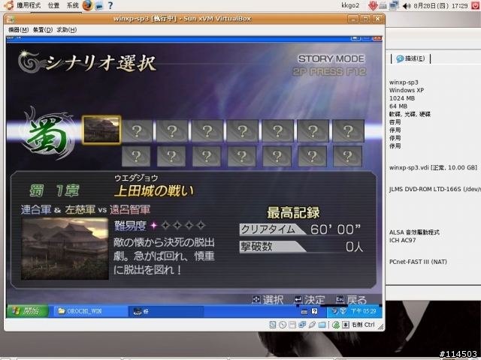Click the 60' 00" clear time value

point(336,229)
